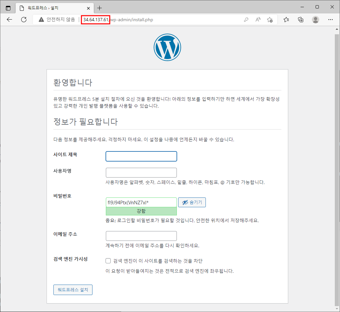340x312 pixels.
Task: Click the 정보가 필요합니다 heading
Action: pyautogui.click(x=85, y=122)
